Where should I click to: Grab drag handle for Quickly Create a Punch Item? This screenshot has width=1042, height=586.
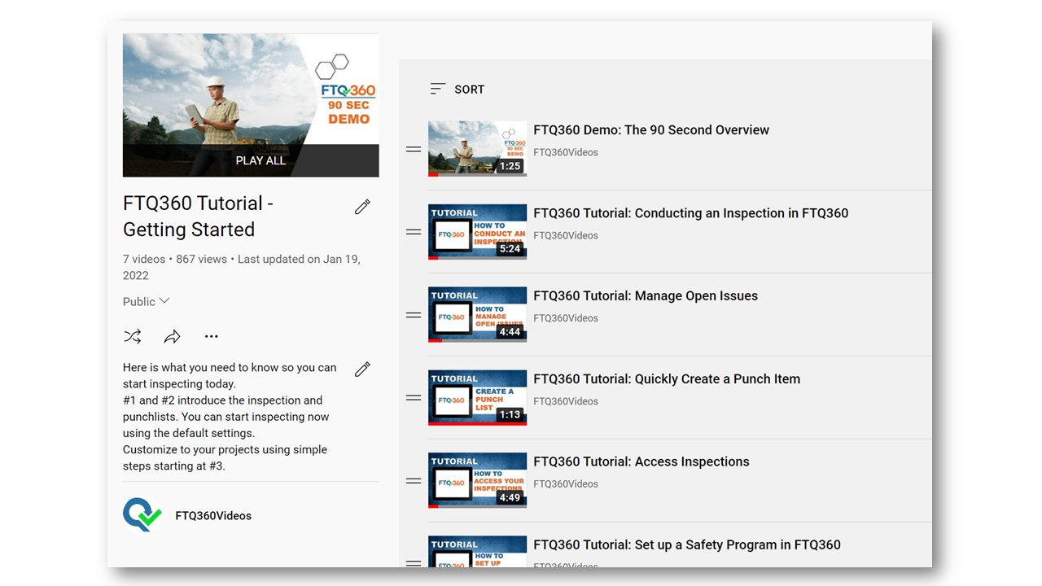coord(414,398)
